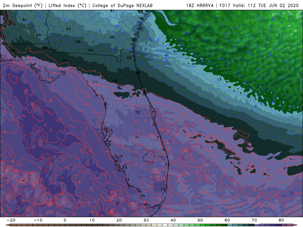Image resolution: width=303 pixels, height=227 pixels.
Task: Click the 'Lifted Index (°C)' title text
Action: (x=67, y=6)
